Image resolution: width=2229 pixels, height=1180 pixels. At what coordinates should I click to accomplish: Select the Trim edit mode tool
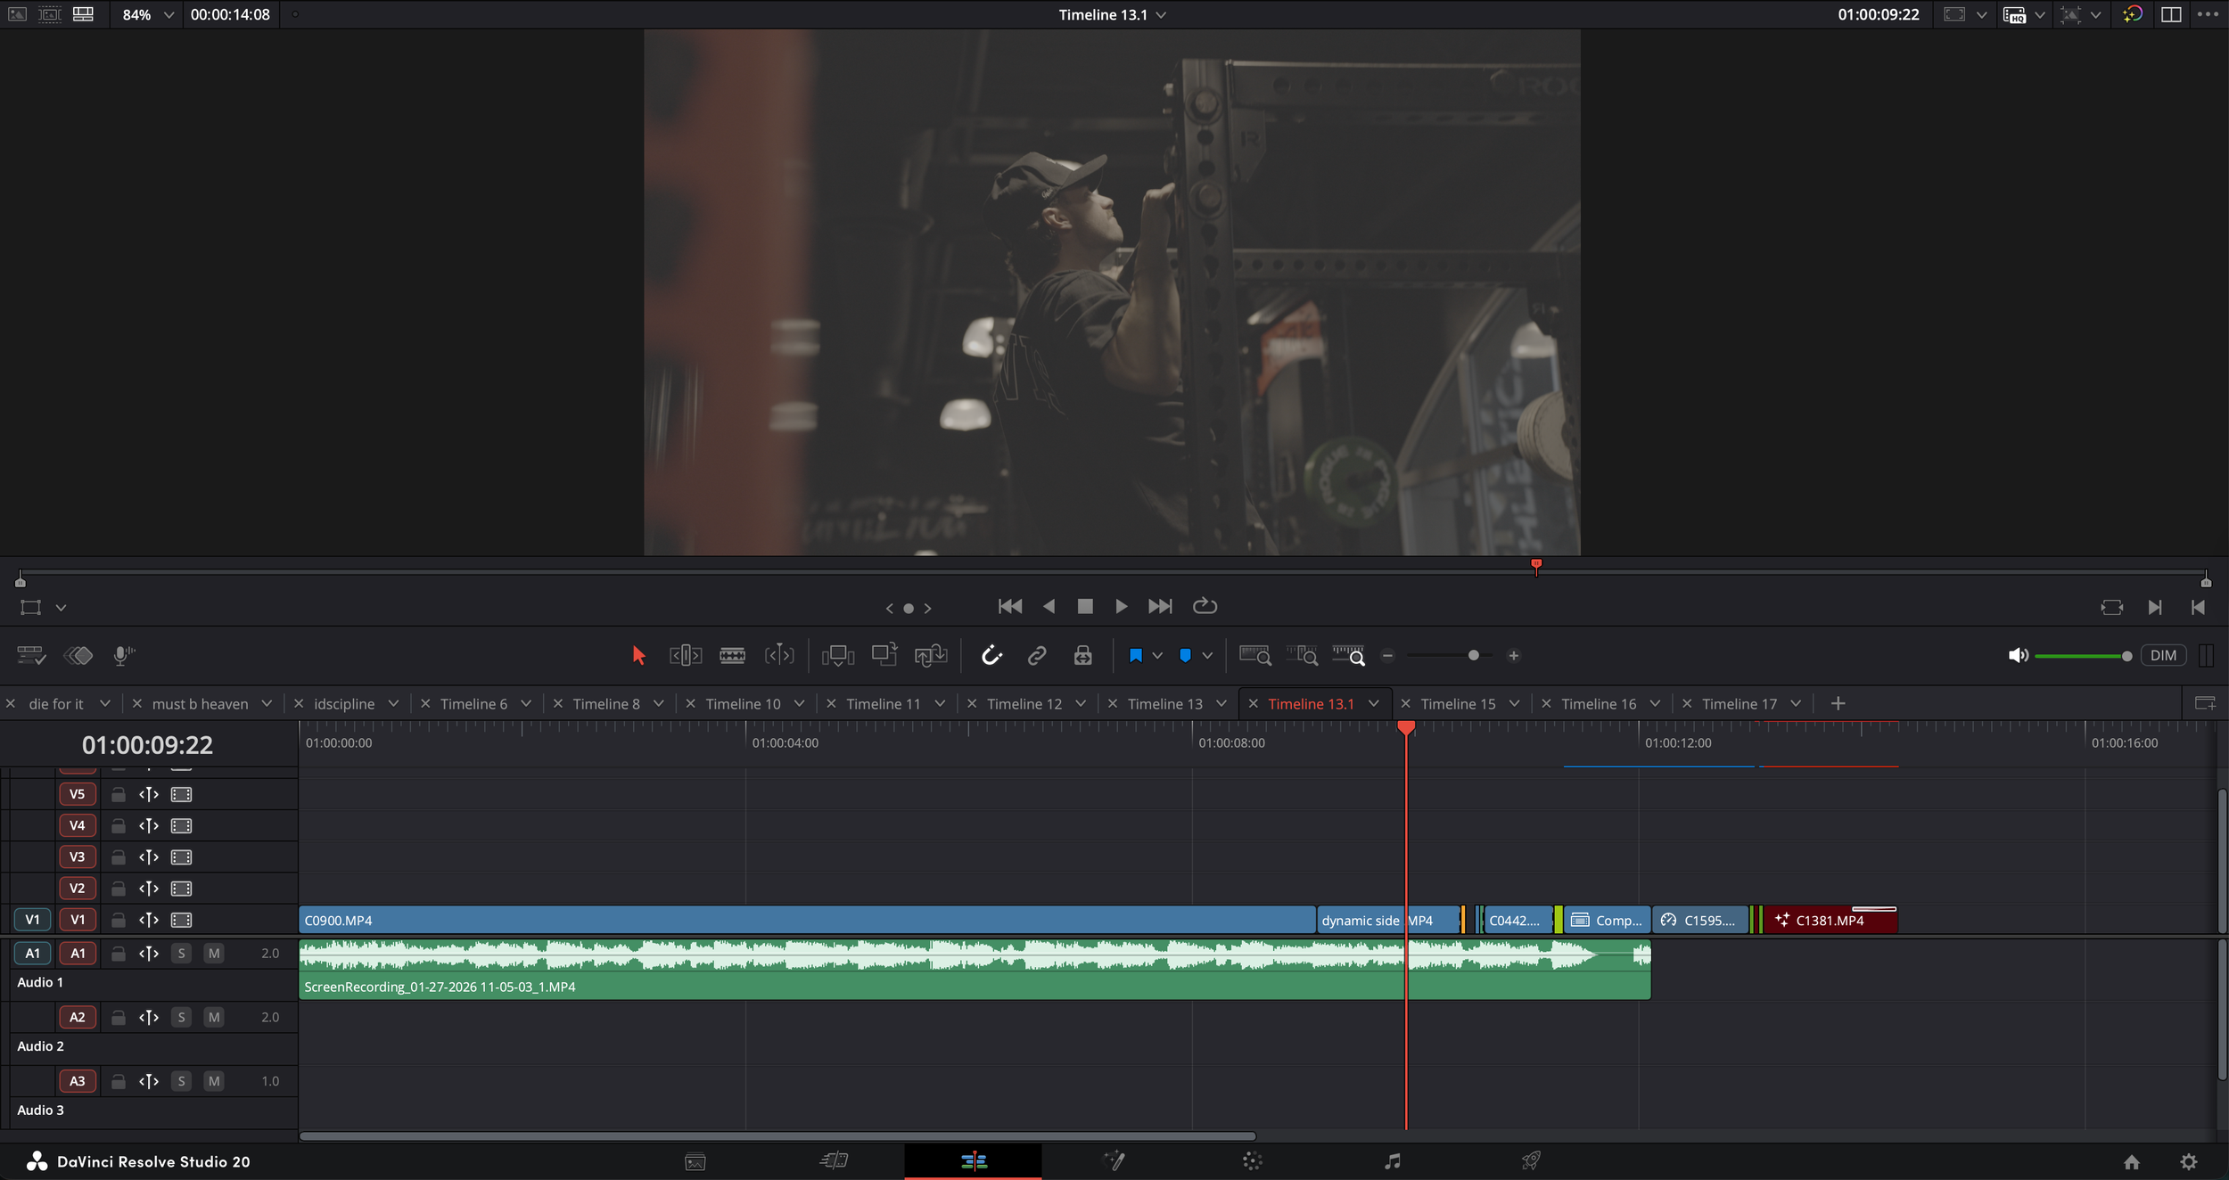685,656
